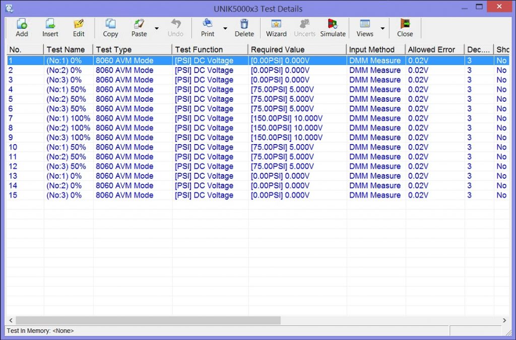The image size is (516, 340).
Task: Click the Copy toolbar icon
Action: point(110,27)
